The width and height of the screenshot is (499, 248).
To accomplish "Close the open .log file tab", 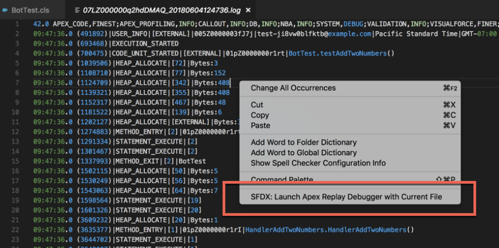I will coord(248,10).
